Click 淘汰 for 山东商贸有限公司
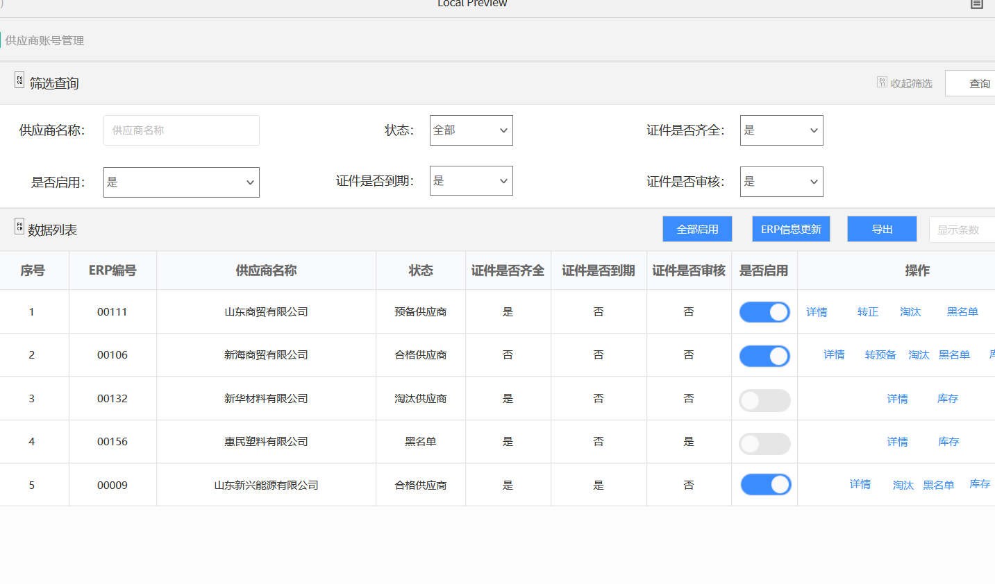995x584 pixels. [x=910, y=312]
